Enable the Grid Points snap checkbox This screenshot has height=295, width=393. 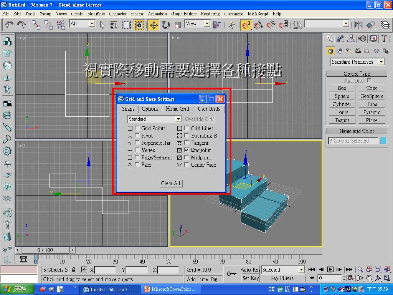pos(137,128)
